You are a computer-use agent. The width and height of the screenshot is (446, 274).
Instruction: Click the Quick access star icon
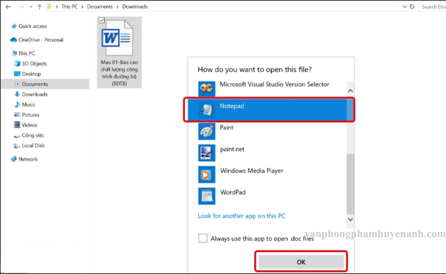point(14,26)
